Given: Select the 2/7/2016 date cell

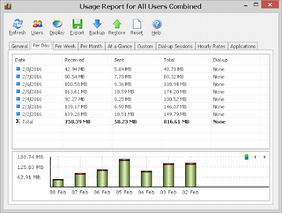Looking at the screenshot, I should tap(32, 76).
